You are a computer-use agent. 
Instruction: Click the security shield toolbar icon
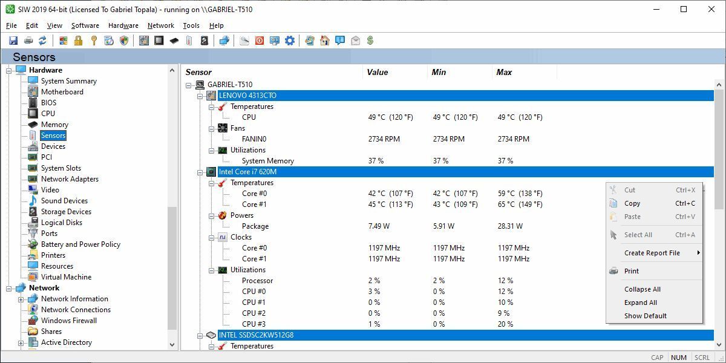(124, 41)
